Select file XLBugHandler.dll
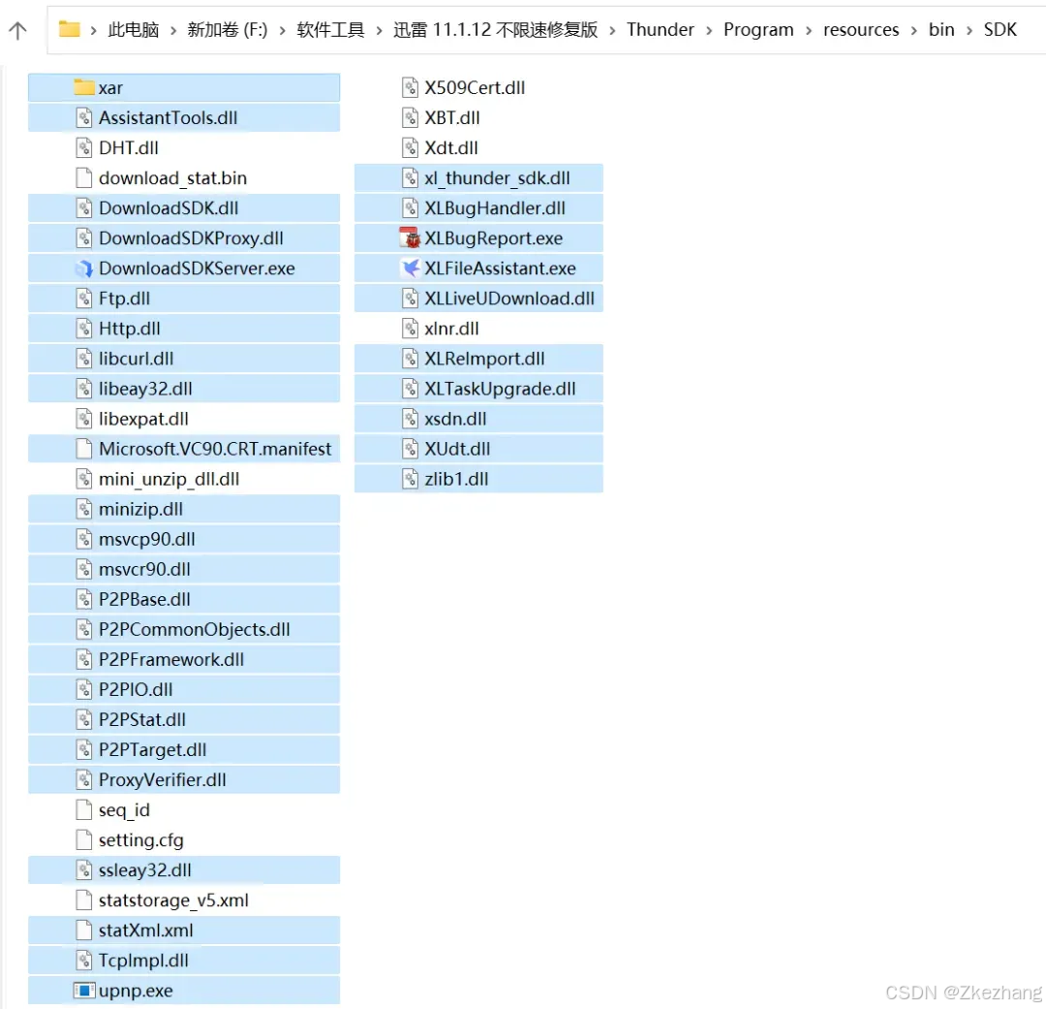Viewport: 1046px width, 1009px height. [x=479, y=208]
